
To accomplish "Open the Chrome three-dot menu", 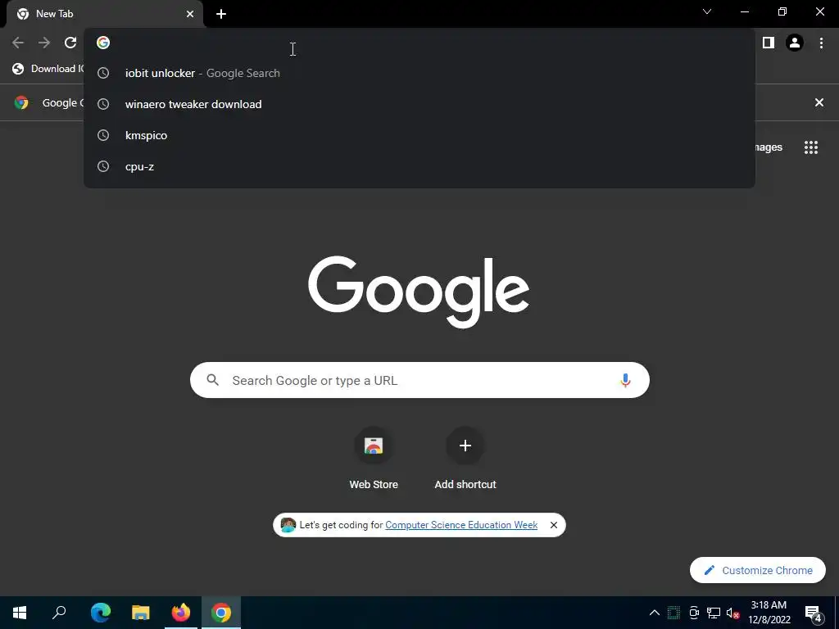I will (821, 43).
